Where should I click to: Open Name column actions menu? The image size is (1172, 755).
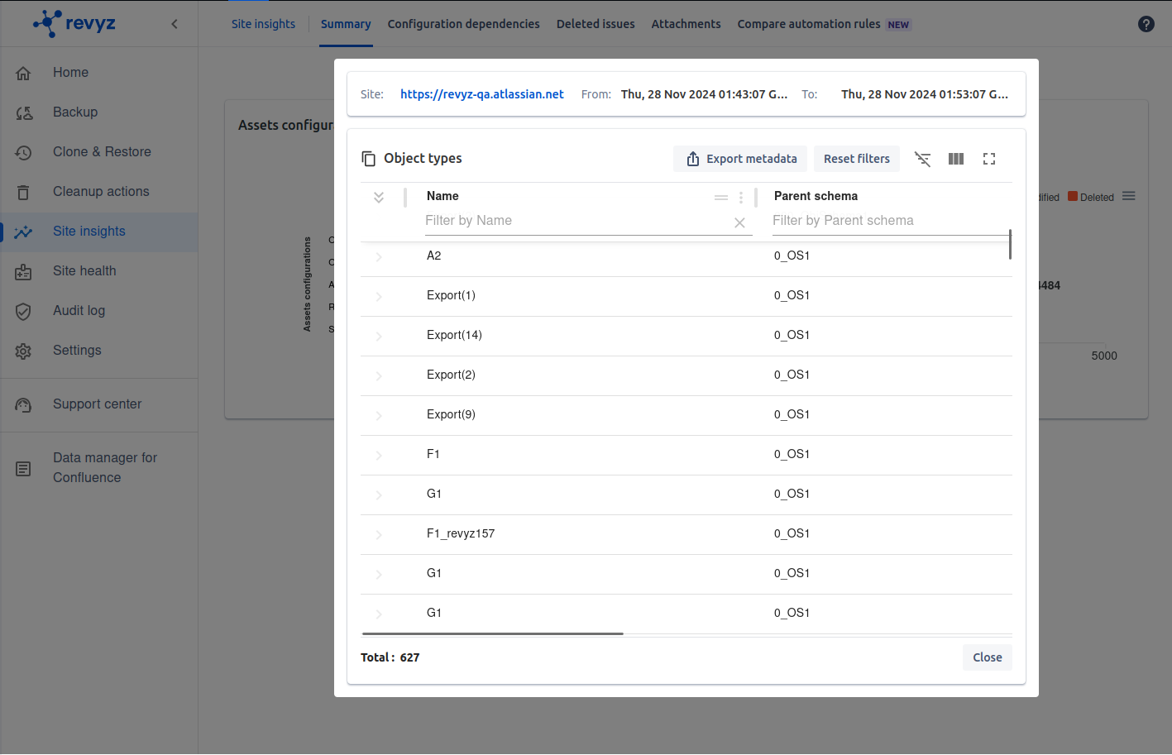740,198
